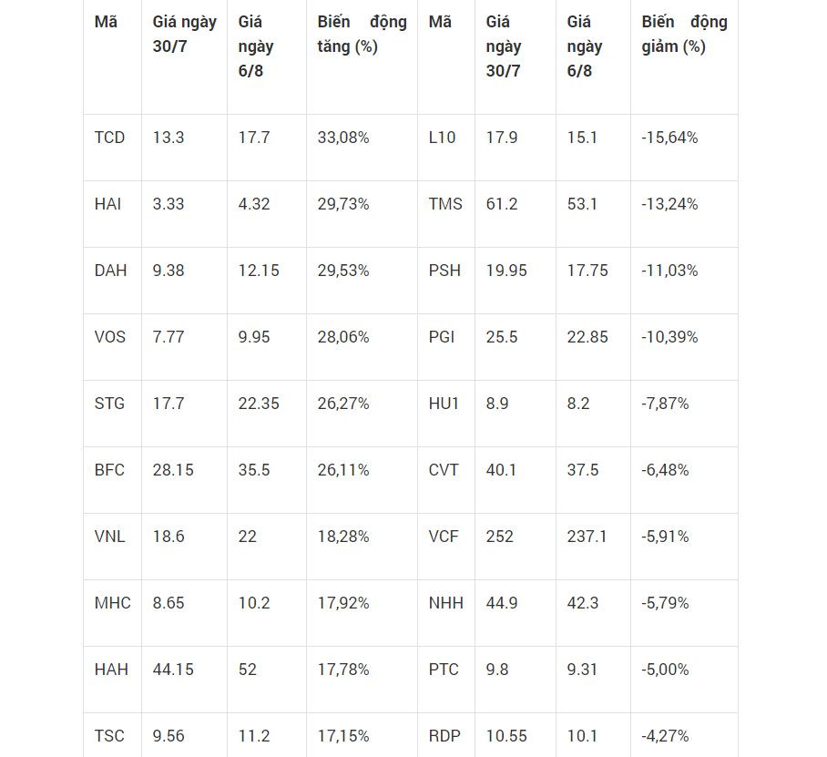The image size is (827, 757).
Task: Click the 'Biến động giảm (%)' column header
Action: [685, 35]
